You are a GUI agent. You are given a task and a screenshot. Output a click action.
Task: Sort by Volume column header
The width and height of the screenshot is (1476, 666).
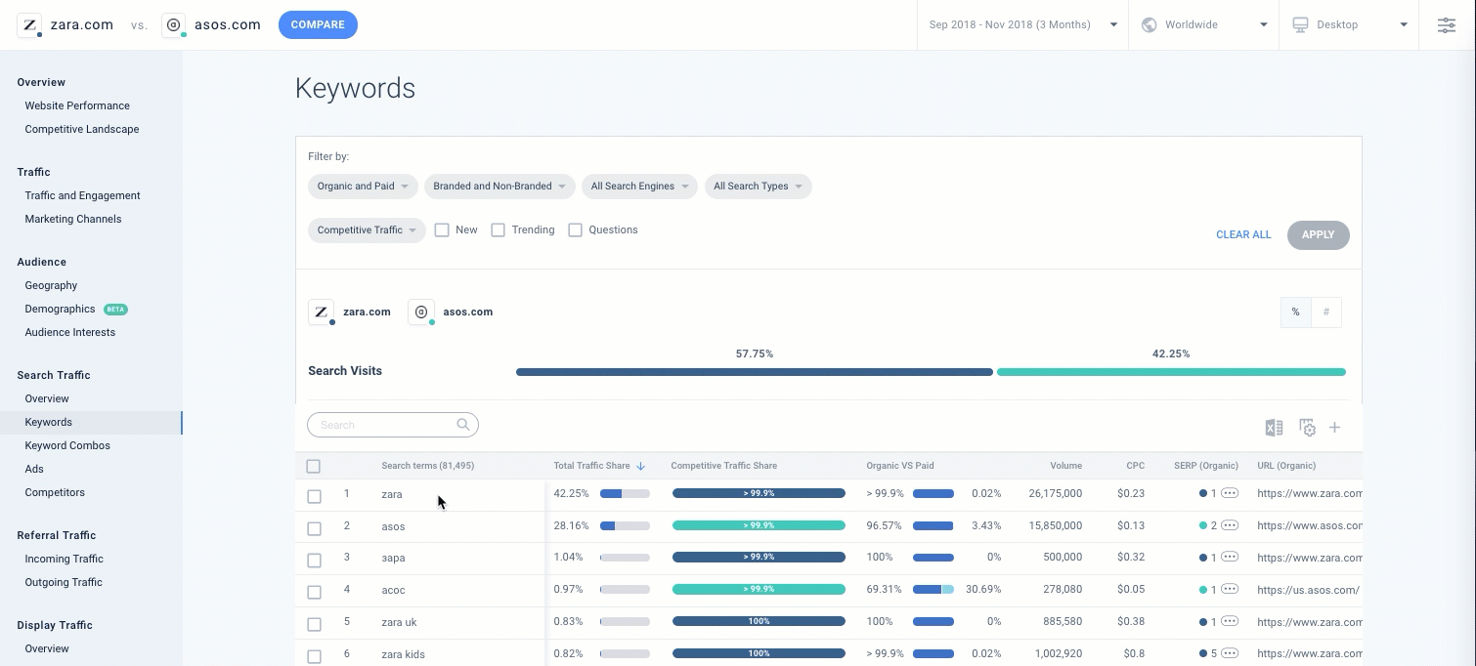pyautogui.click(x=1065, y=466)
